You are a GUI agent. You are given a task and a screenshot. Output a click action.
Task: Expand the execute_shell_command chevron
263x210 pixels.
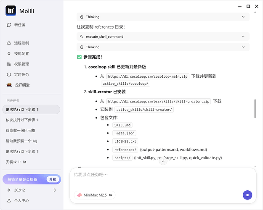point(243,37)
